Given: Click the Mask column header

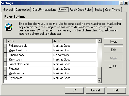Looking at the screenshot, I should [x=30, y=41].
